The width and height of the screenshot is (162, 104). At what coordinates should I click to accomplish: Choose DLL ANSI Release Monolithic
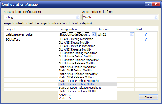(x=88, y=46)
